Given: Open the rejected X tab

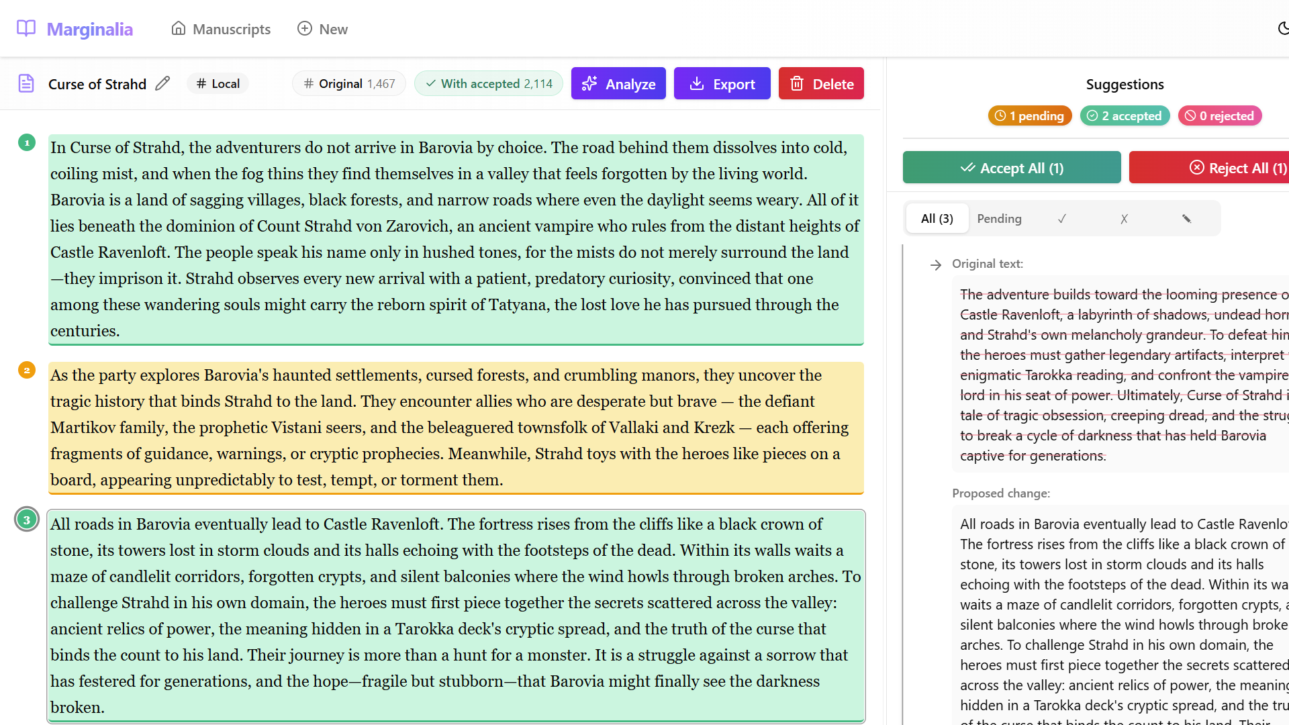Looking at the screenshot, I should pyautogui.click(x=1124, y=218).
